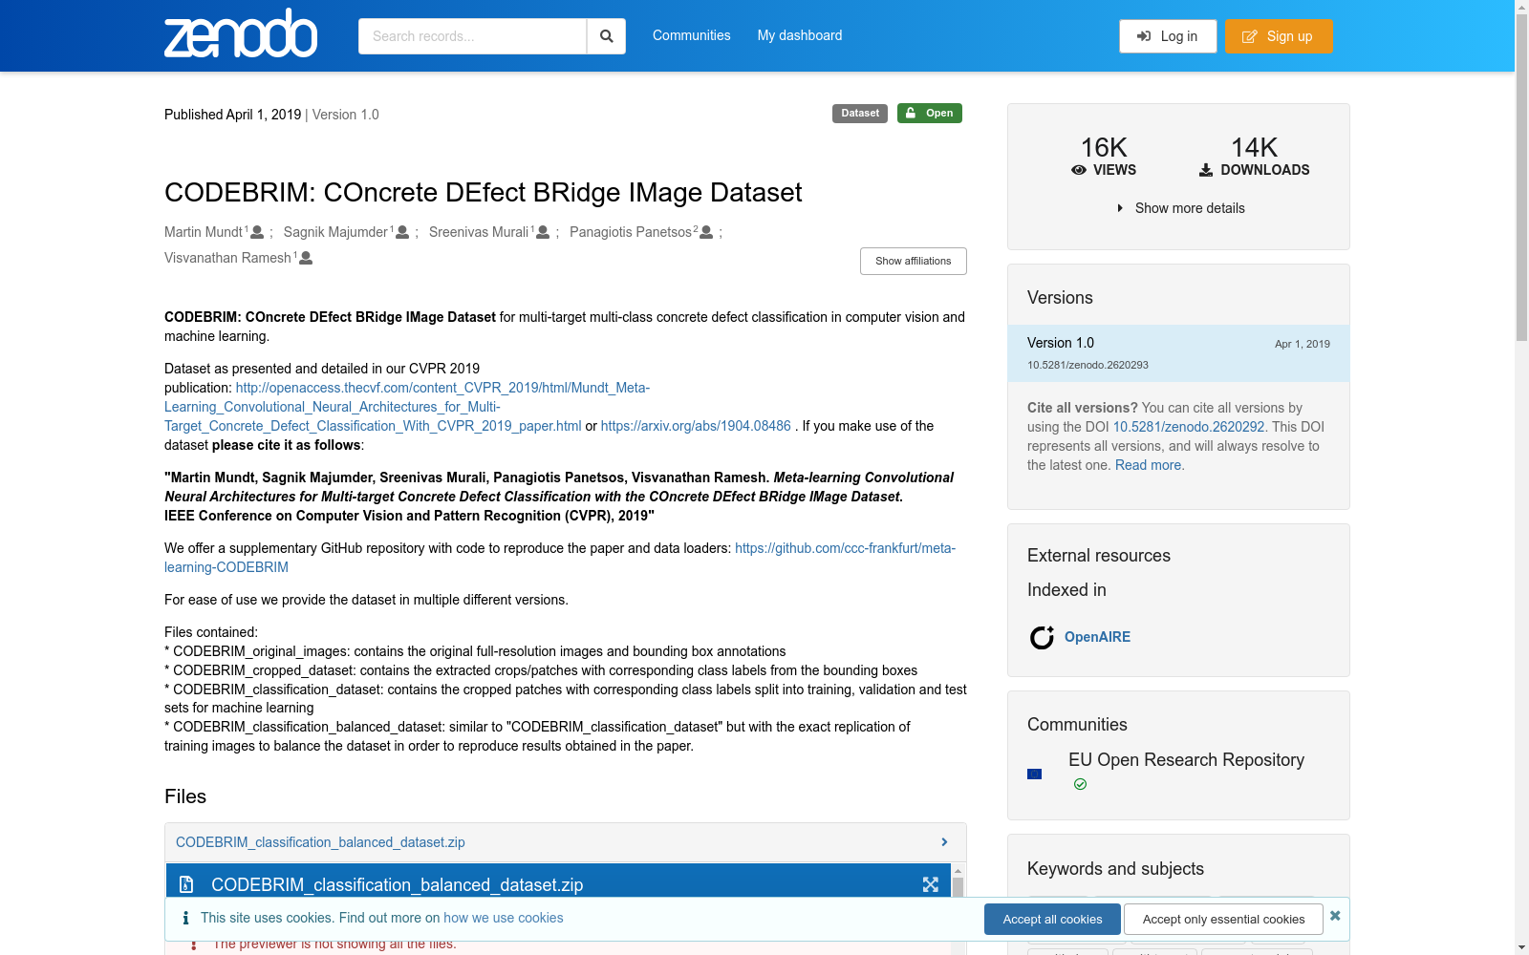Click the views eye icon
This screenshot has height=955, width=1529.
(x=1079, y=170)
